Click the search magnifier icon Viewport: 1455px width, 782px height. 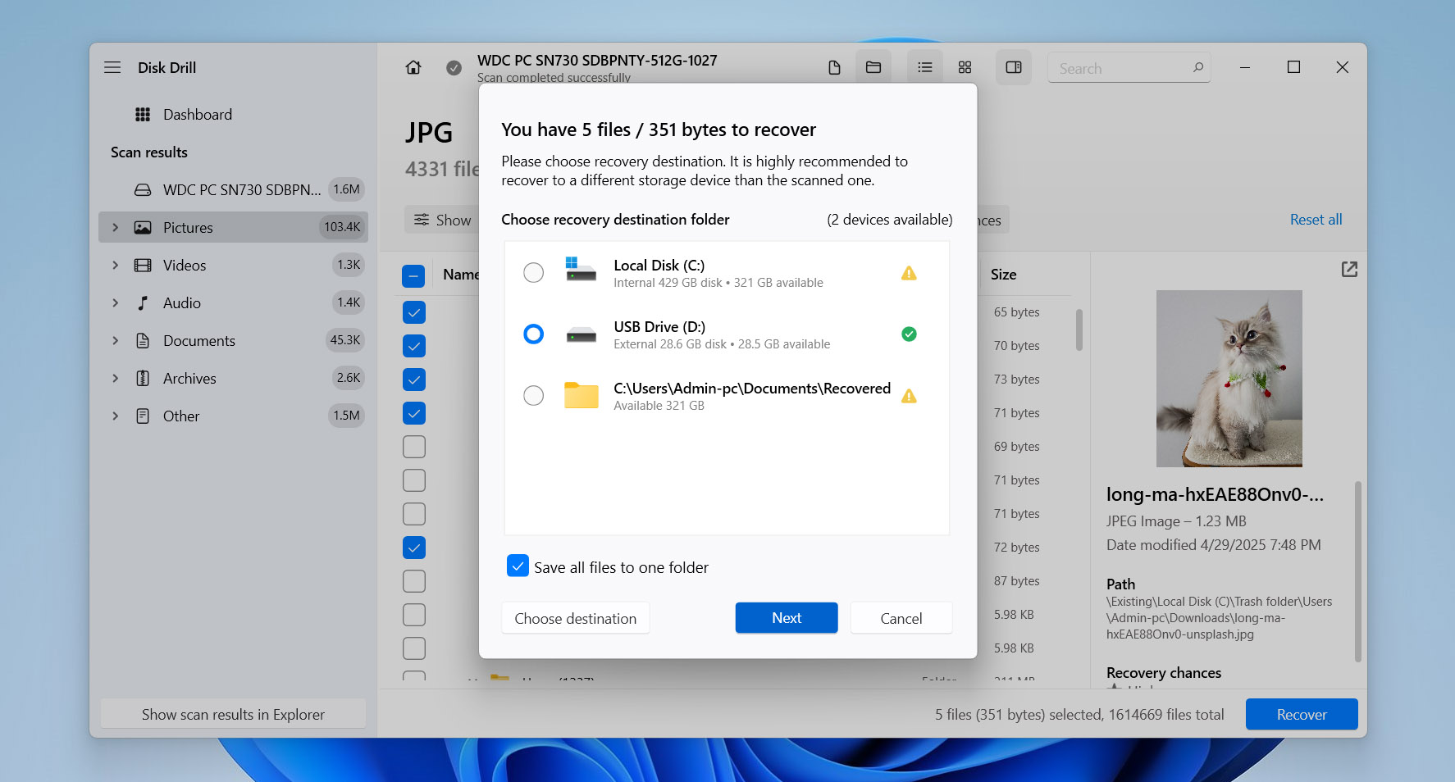pos(1198,67)
